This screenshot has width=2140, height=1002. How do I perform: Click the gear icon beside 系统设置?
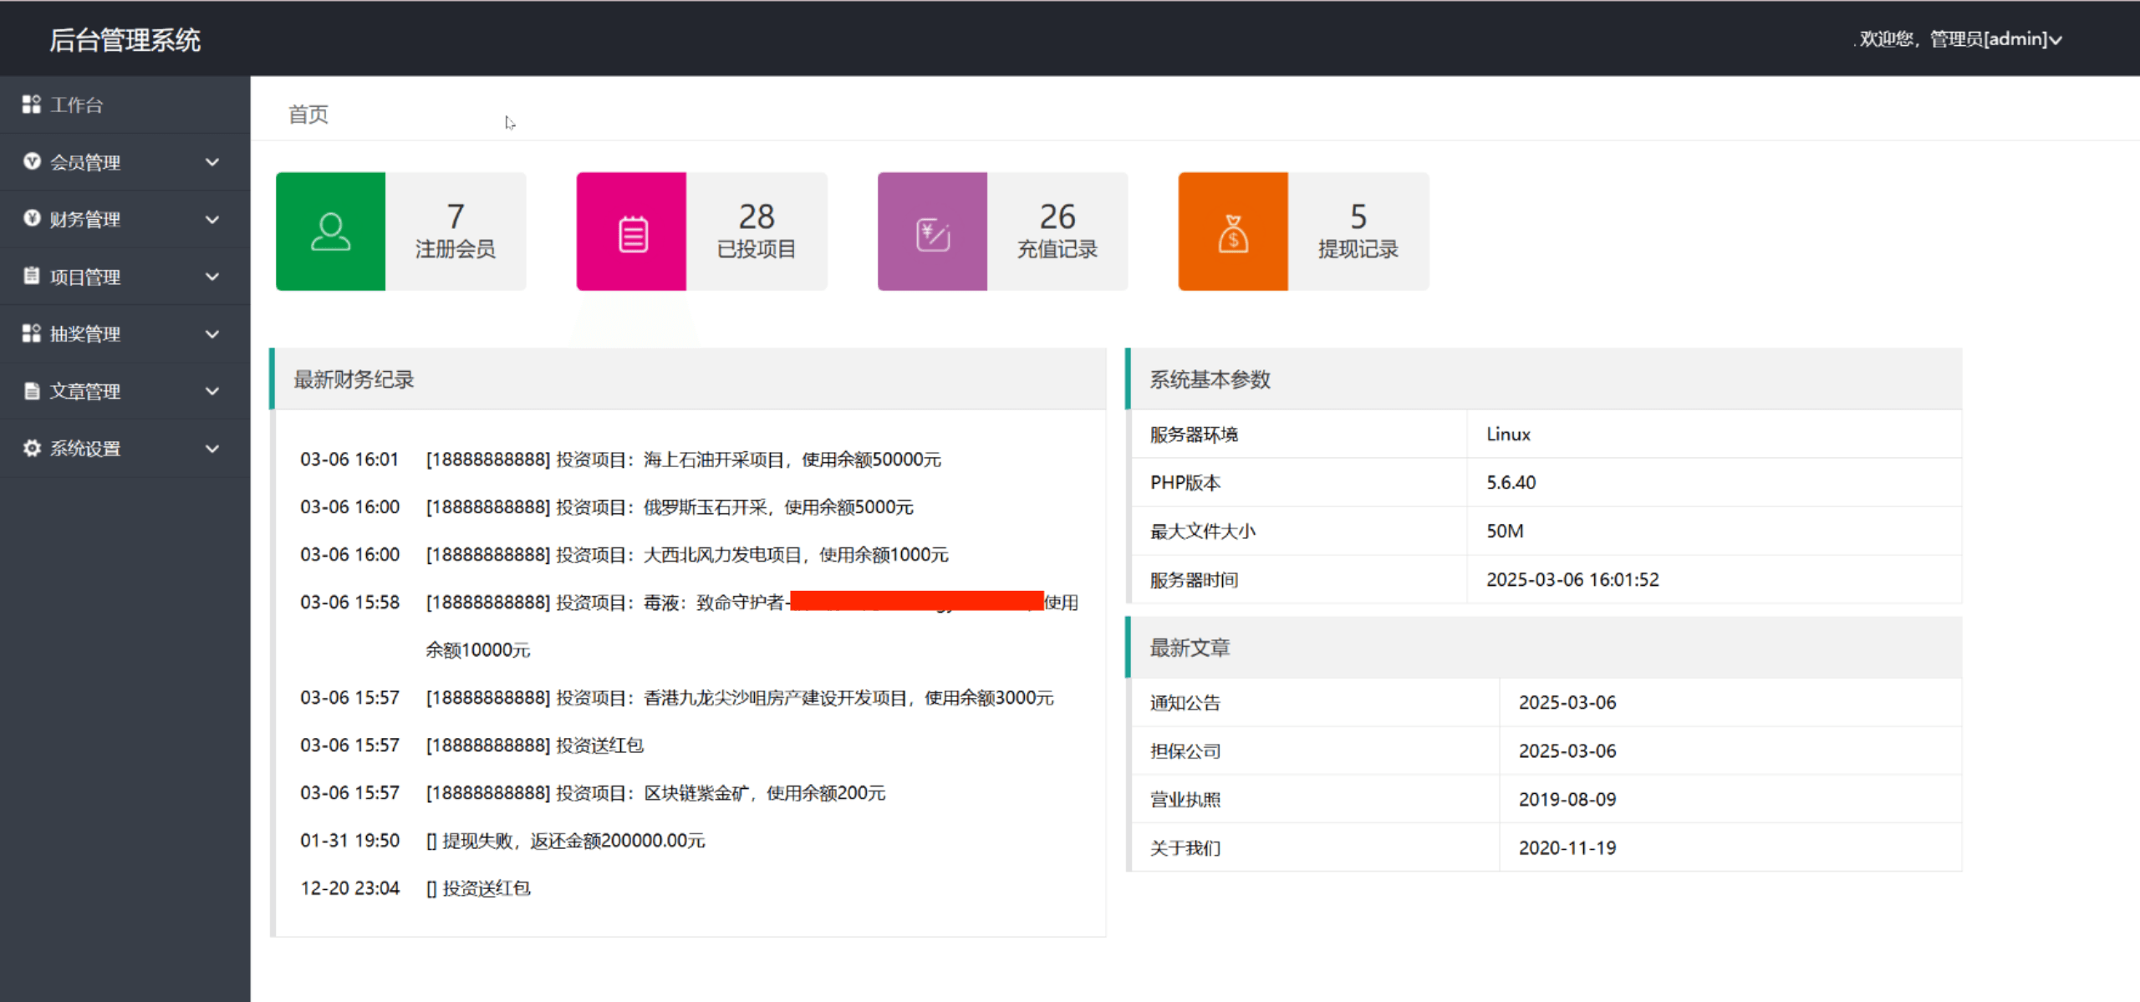(x=32, y=448)
